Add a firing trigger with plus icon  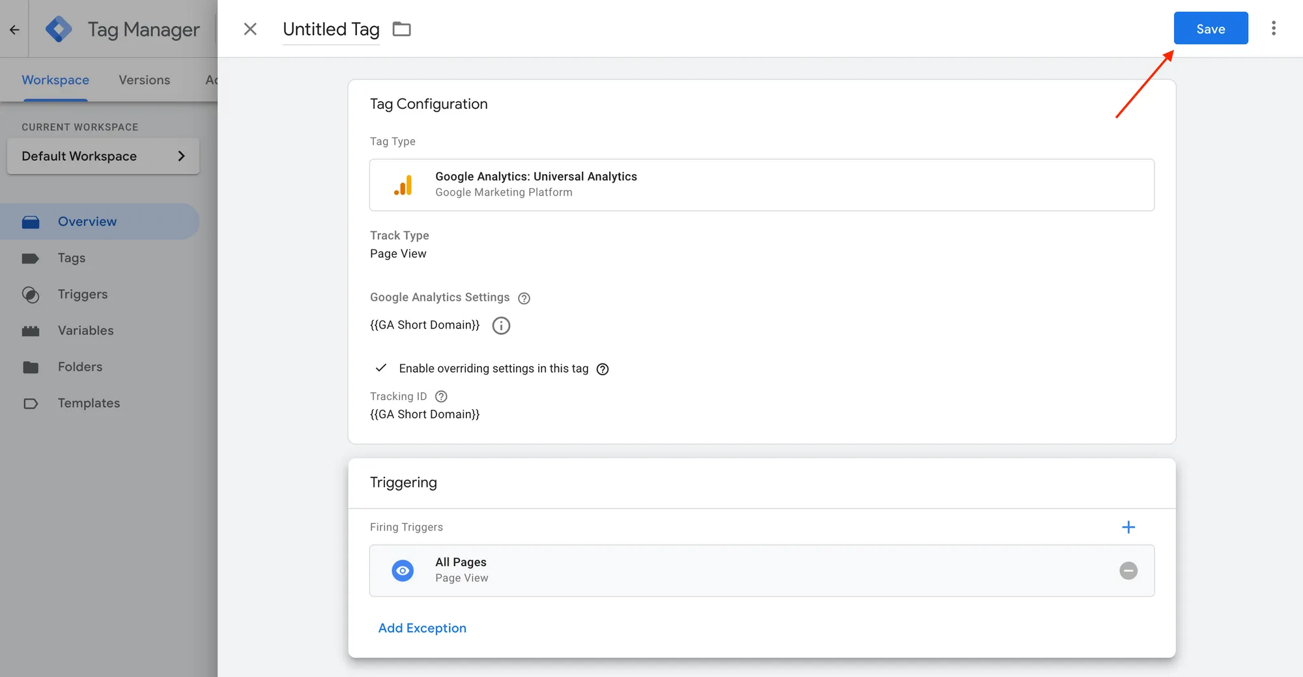[x=1128, y=527]
